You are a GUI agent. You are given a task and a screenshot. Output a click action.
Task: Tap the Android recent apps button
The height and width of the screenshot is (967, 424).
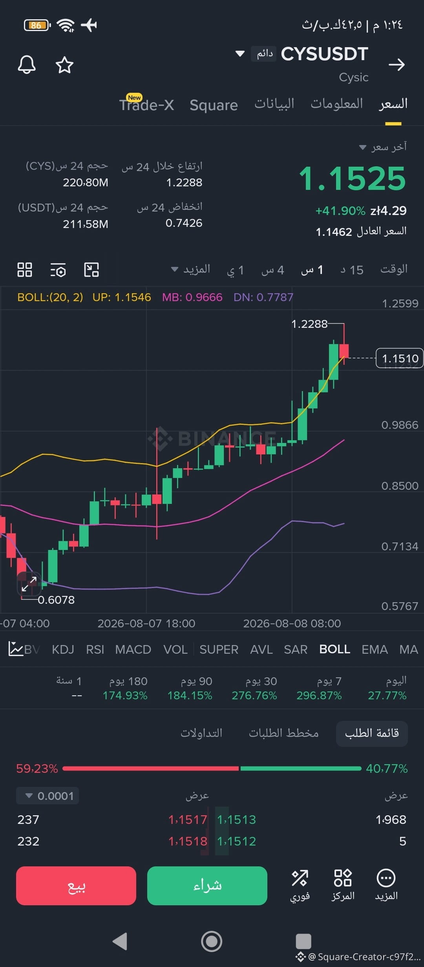(303, 941)
